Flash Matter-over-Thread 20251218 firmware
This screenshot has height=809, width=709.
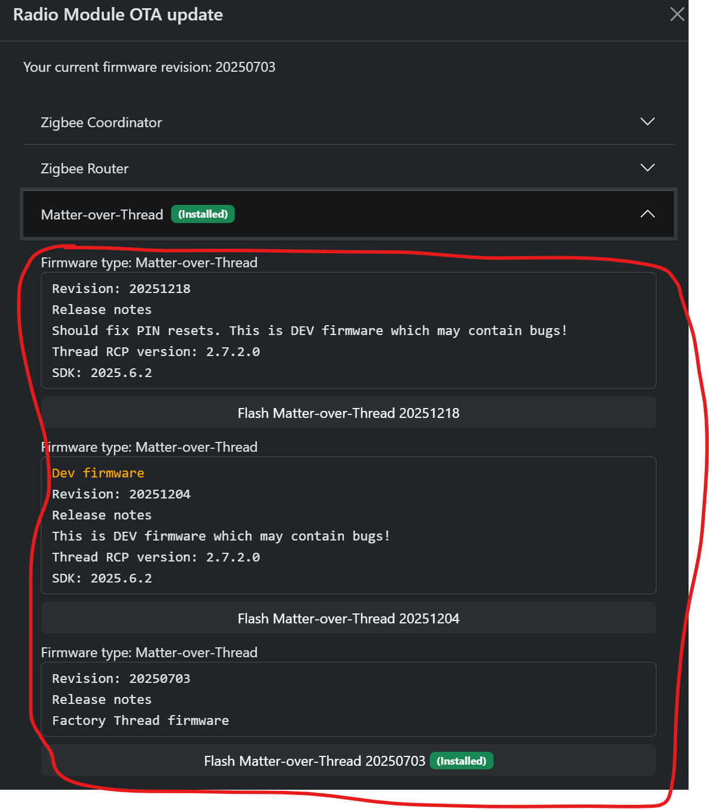tap(348, 413)
